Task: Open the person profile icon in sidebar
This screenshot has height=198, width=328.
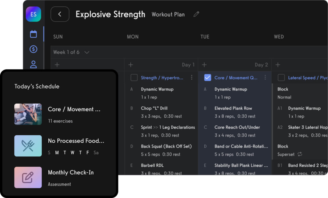Action: (33, 64)
